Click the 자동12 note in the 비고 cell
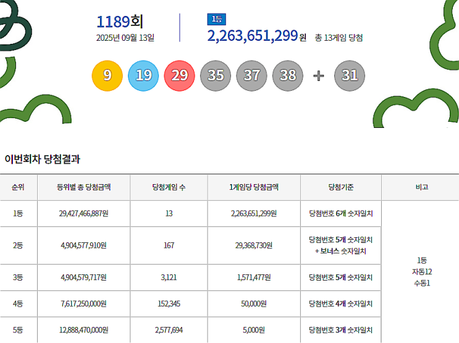This screenshot has height=343, width=459. (x=422, y=271)
